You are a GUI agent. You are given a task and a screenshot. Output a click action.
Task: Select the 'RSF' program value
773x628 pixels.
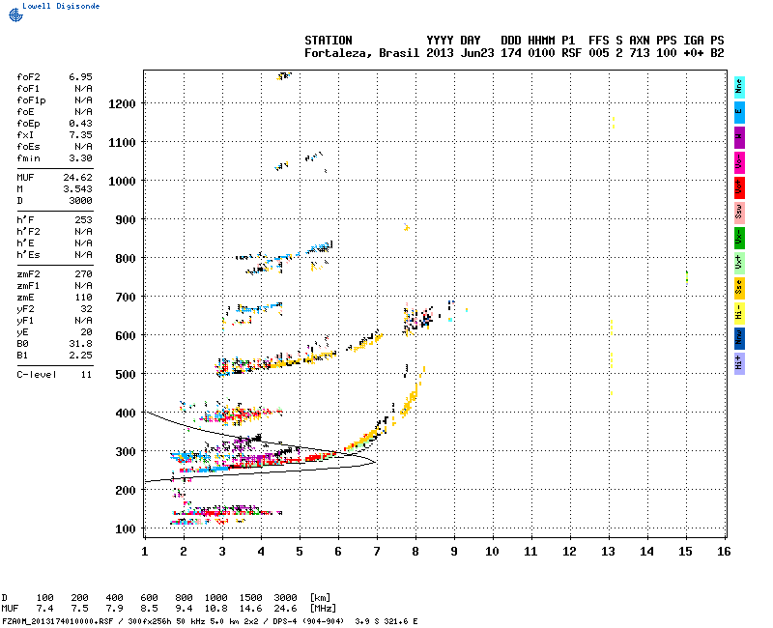(x=571, y=53)
